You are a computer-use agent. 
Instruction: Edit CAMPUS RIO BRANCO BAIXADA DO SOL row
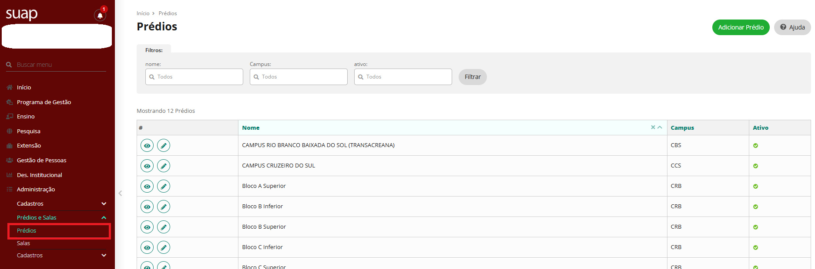164,145
